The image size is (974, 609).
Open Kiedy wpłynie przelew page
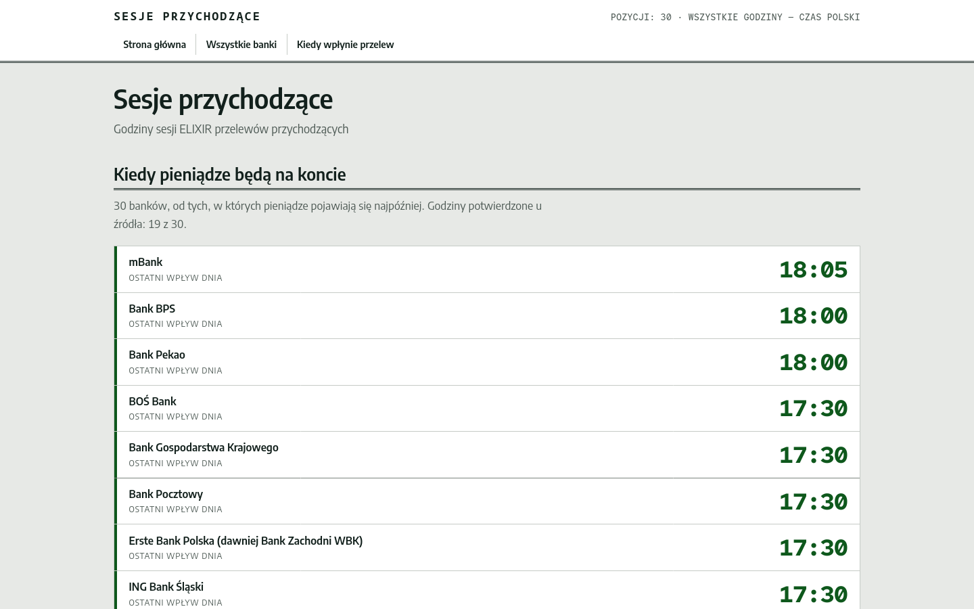345,45
